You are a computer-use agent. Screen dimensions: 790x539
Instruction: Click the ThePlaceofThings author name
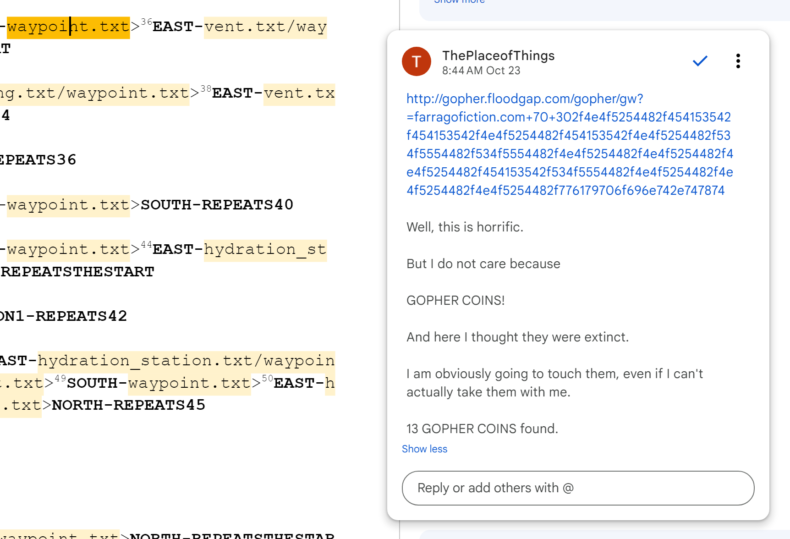(x=498, y=55)
